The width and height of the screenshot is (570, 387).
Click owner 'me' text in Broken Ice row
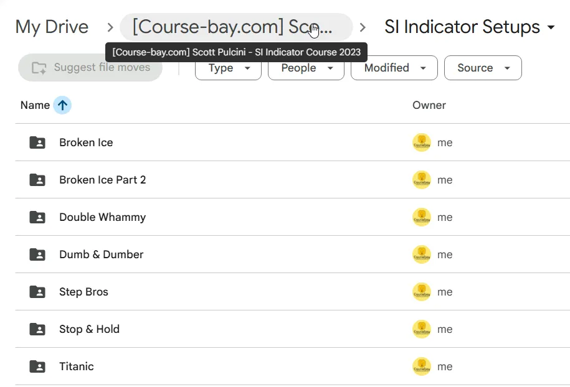tap(445, 142)
